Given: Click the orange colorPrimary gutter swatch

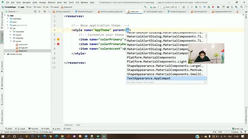Looking at the screenshot, I should [x=58, y=39].
